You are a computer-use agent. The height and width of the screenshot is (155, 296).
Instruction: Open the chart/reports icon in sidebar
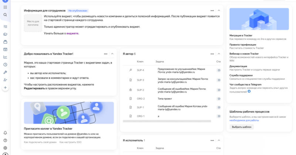coord(5,57)
